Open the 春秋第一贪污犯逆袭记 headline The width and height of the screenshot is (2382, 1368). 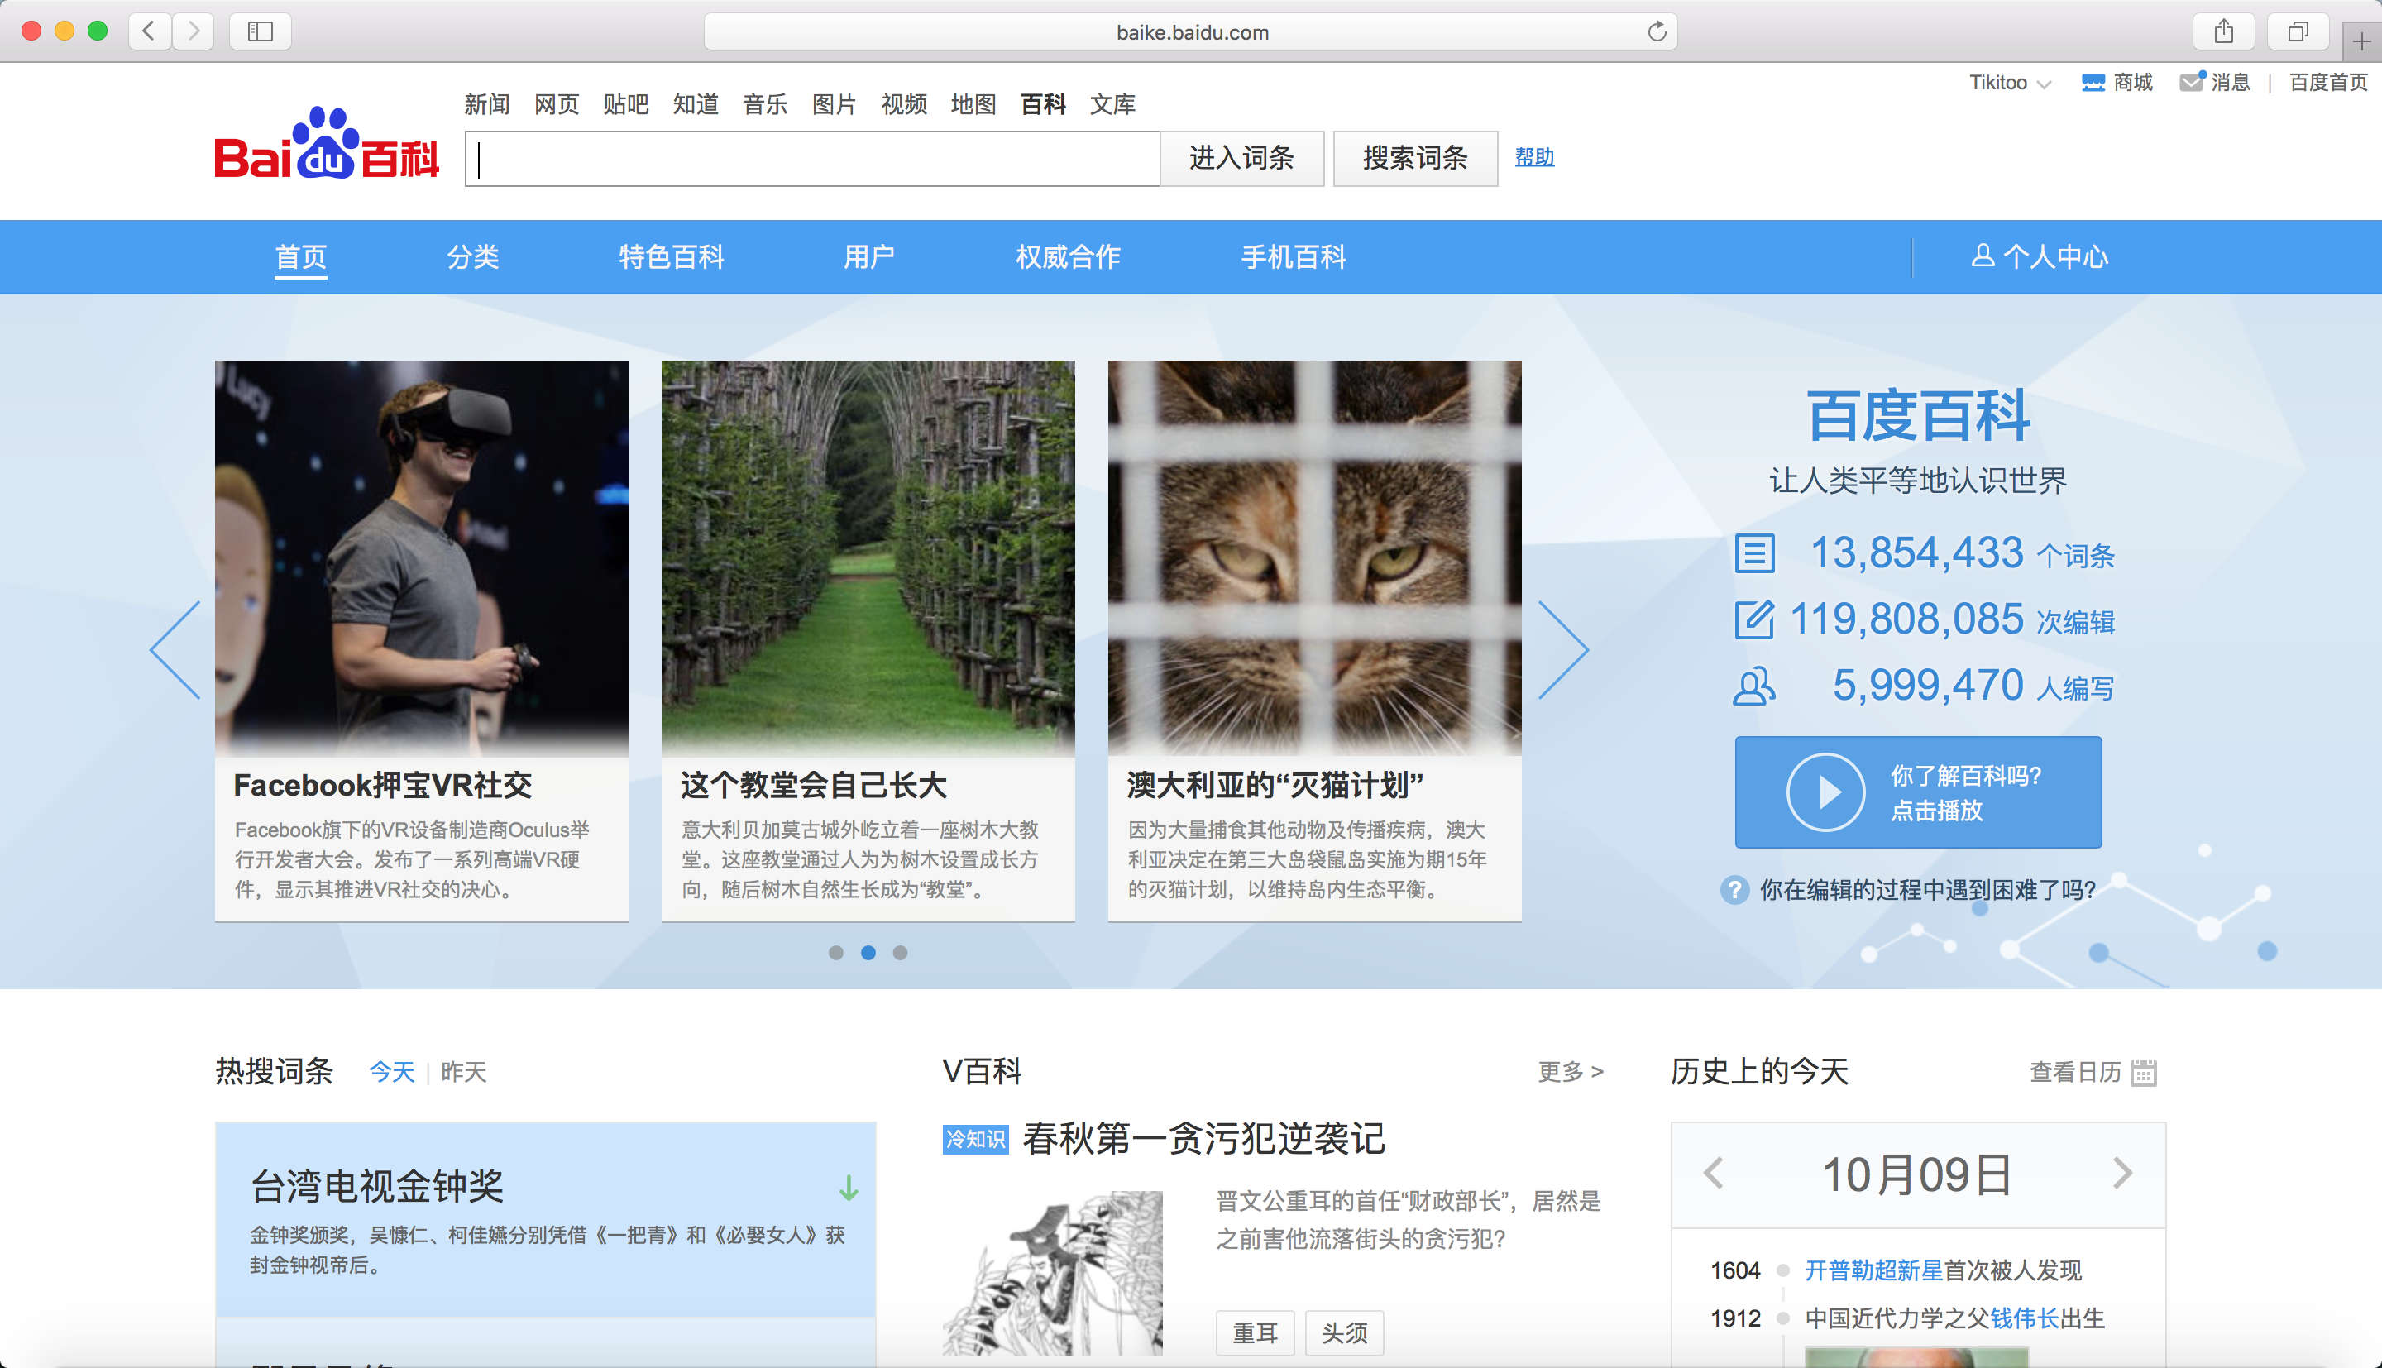click(1203, 1139)
